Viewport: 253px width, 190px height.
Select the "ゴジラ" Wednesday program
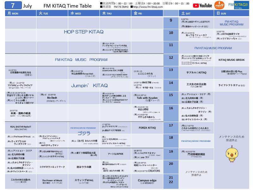click(84, 133)
